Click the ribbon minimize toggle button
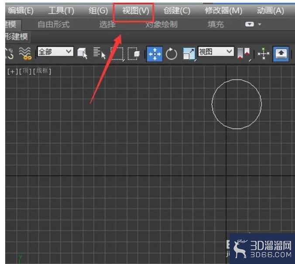Image resolution: width=295 pixels, height=264 pixels. pos(250,24)
